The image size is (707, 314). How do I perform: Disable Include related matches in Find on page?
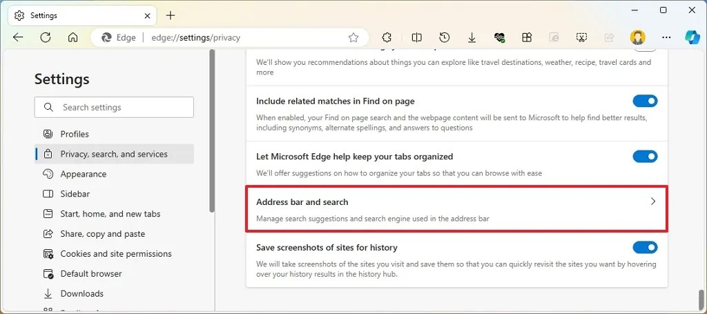(x=646, y=101)
